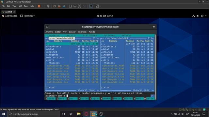Open the VMware Edit menu
209x117 pixels.
[8, 6]
